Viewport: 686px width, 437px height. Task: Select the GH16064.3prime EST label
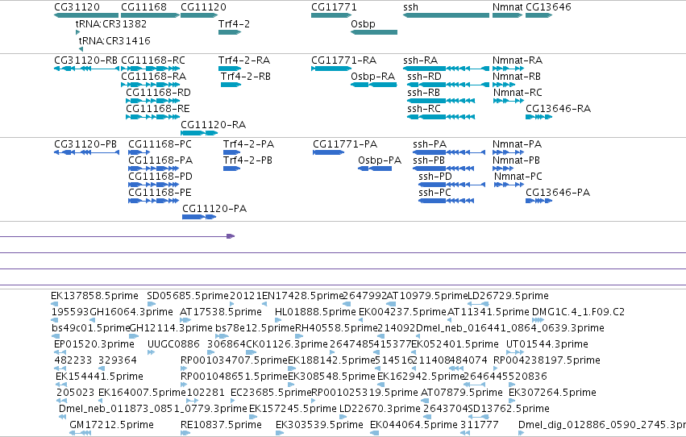point(131,312)
